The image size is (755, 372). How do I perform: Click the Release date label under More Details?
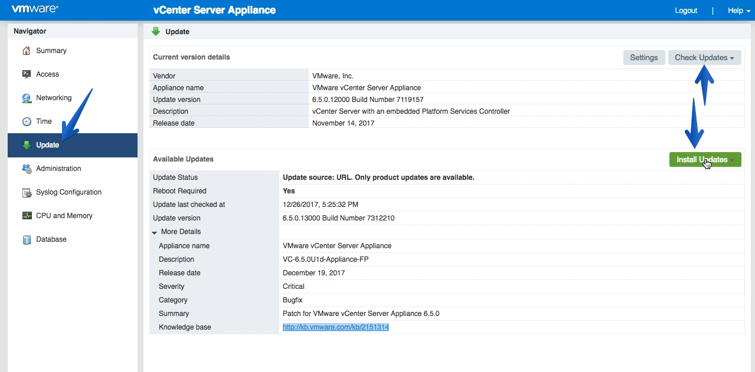179,273
